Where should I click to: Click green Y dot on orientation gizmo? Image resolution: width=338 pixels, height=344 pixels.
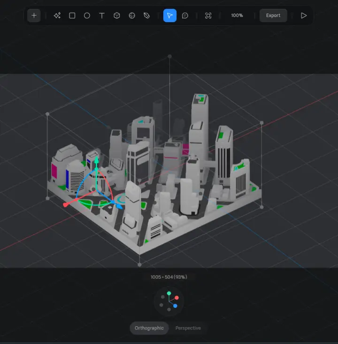click(x=169, y=293)
